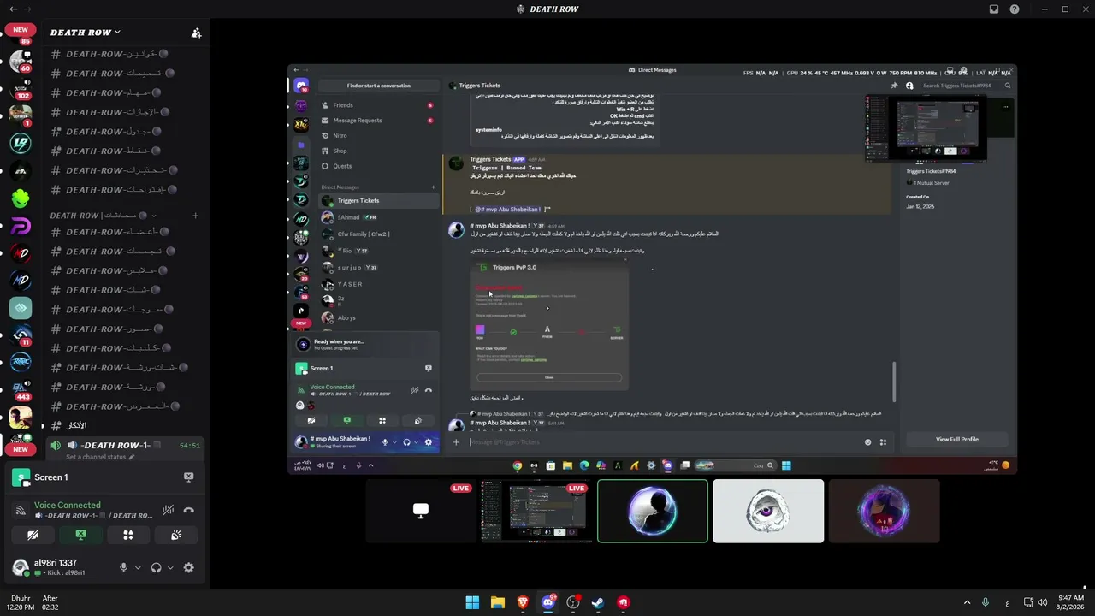Turn on camera in voice panel
The width and height of the screenshot is (1095, 616).
tap(33, 535)
